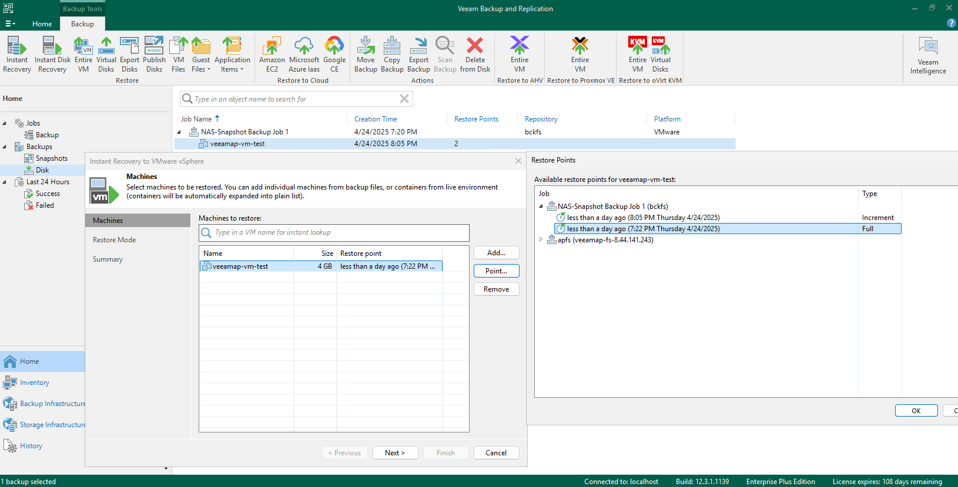Screen dimensions: 958x487
Task: Sort by the Creation Time column
Action: click(x=376, y=119)
